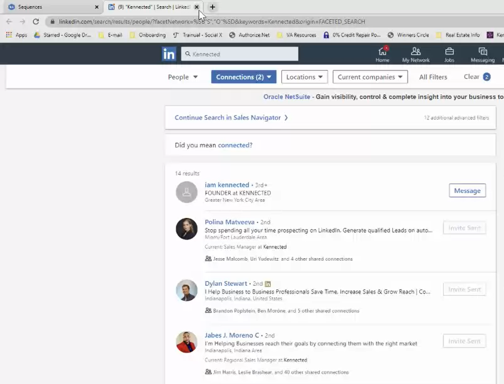Click Dylan Stewart's profile photo
Viewport: 504px width, 384px height.
pyautogui.click(x=186, y=290)
